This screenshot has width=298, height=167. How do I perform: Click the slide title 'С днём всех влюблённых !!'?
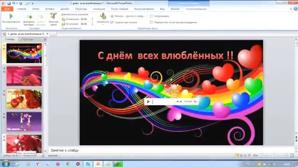[x=166, y=56]
